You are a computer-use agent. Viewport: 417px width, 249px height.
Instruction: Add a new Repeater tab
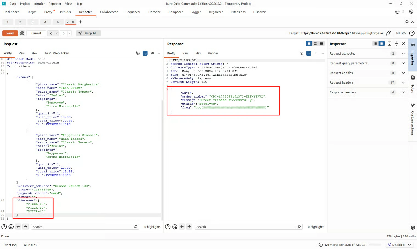tap(80, 22)
